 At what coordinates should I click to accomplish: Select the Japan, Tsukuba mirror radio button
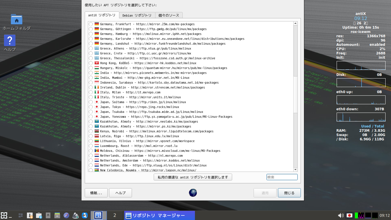click(91, 112)
